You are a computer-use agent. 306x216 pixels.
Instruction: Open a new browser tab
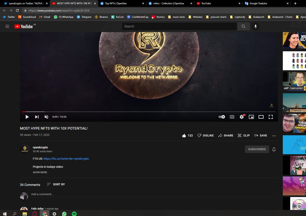pyautogui.click(x=295, y=4)
